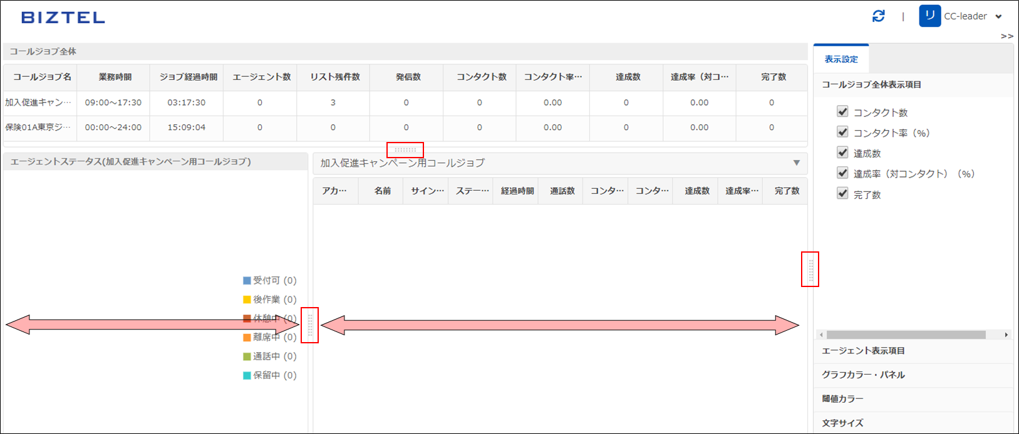This screenshot has height=434, width=1019.
Task: Disable the 達成数 checkbox
Action: [842, 153]
